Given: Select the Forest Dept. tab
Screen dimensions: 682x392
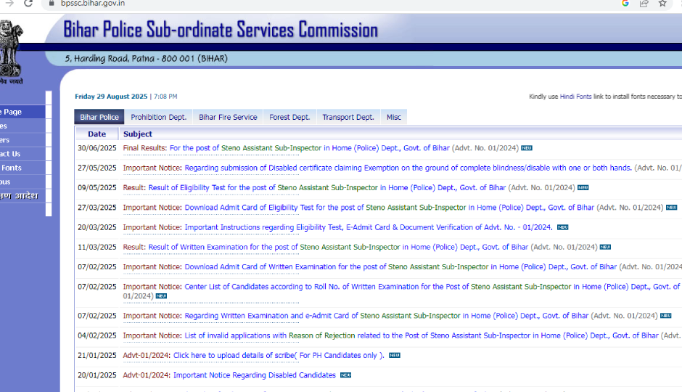Looking at the screenshot, I should (289, 117).
